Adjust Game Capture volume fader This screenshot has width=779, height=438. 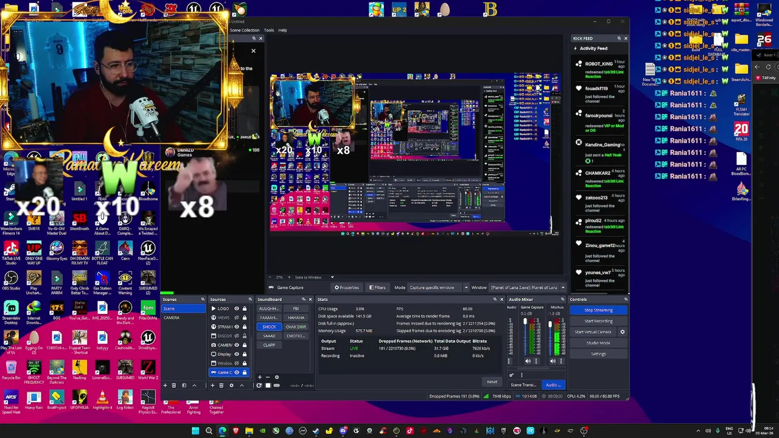(x=525, y=322)
